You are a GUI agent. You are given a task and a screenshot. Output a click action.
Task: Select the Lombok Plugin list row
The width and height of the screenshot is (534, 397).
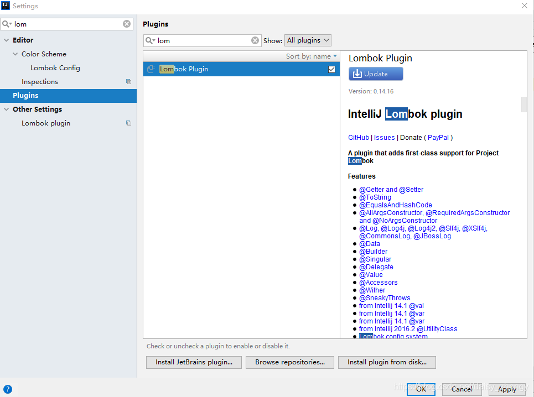(241, 69)
